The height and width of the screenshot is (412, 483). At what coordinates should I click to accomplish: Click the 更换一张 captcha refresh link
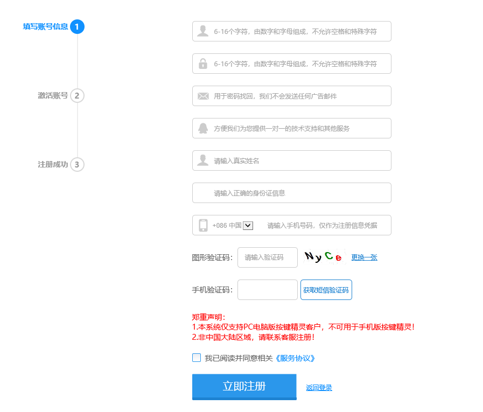tap(364, 257)
